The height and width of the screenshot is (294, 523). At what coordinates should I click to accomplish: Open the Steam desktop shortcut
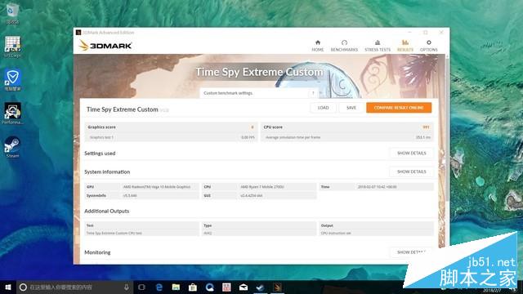[x=13, y=147]
